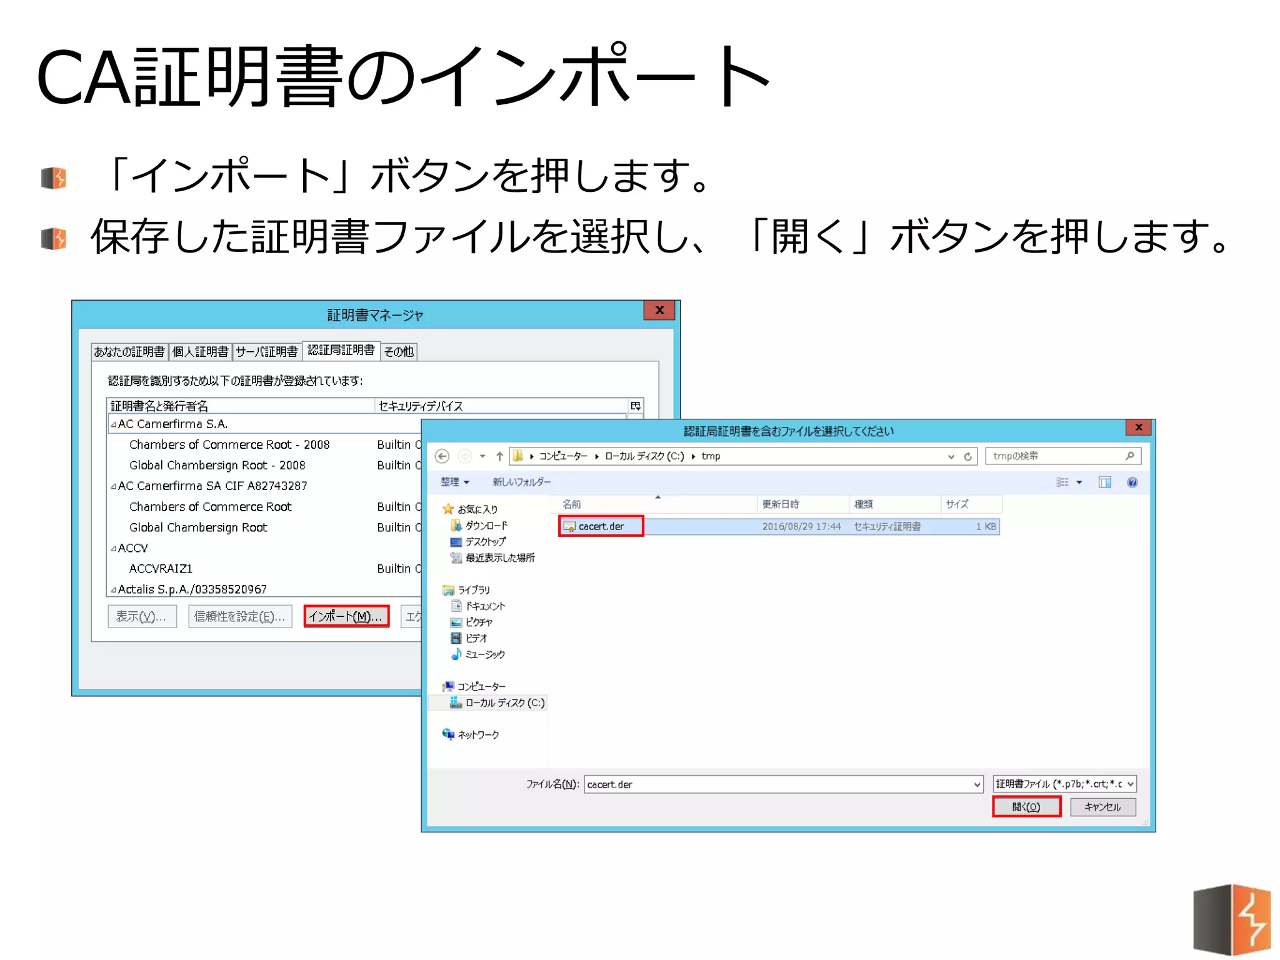Close the file selection dialog
Image resolution: width=1280 pixels, height=960 pixels.
coord(1139,427)
